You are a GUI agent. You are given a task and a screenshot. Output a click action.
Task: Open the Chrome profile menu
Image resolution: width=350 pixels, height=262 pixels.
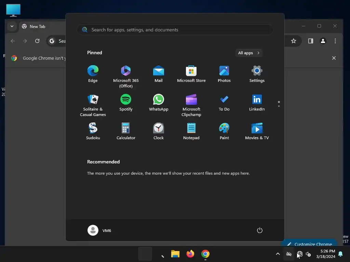(323, 41)
